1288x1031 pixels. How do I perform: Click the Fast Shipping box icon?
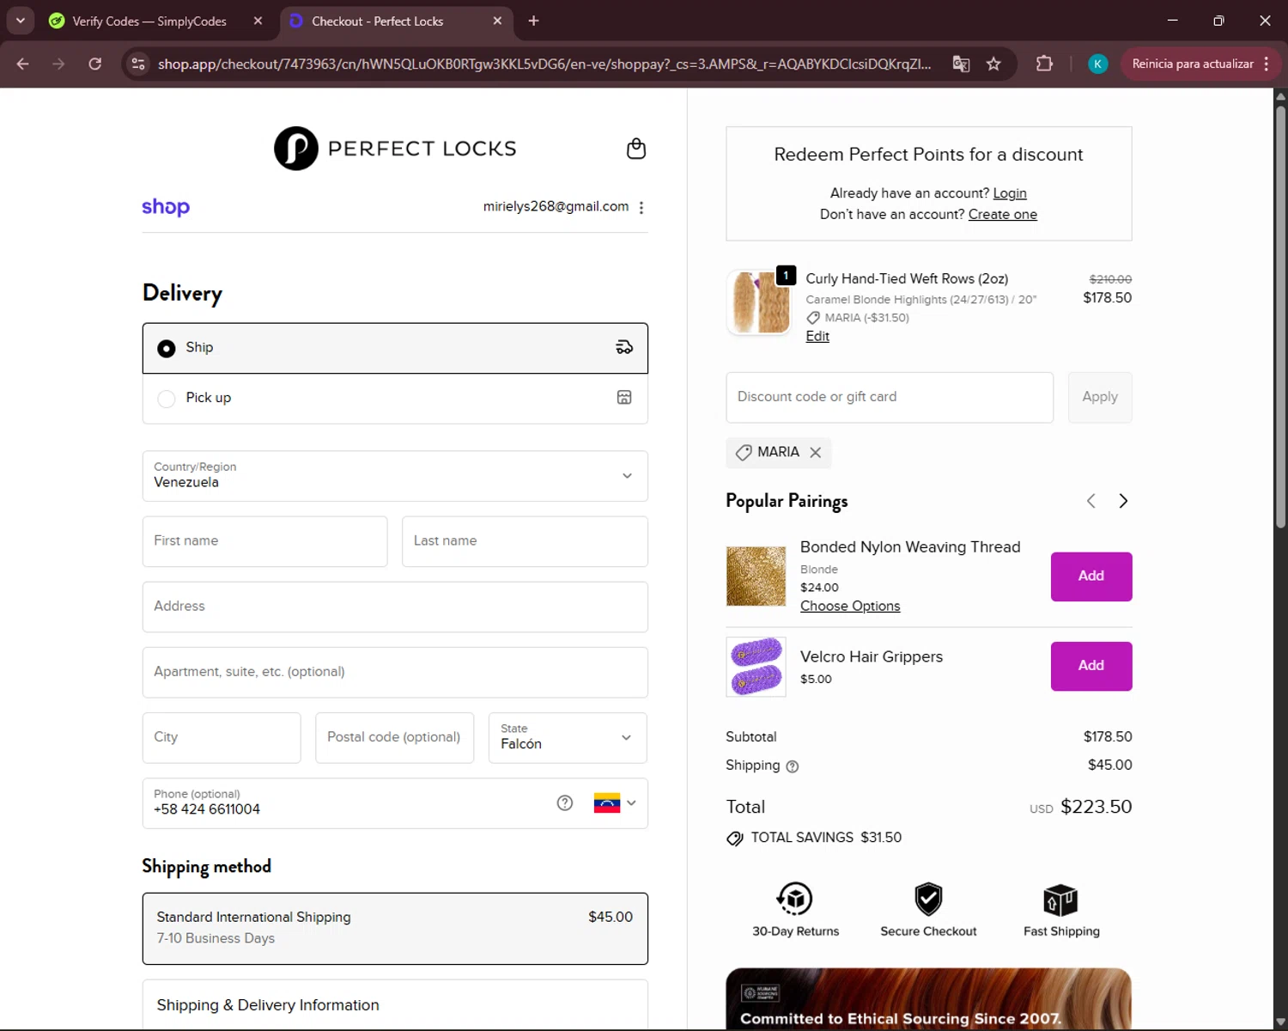(x=1060, y=900)
